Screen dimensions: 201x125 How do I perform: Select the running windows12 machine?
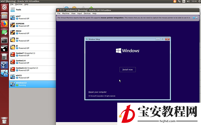[x=32, y=84]
